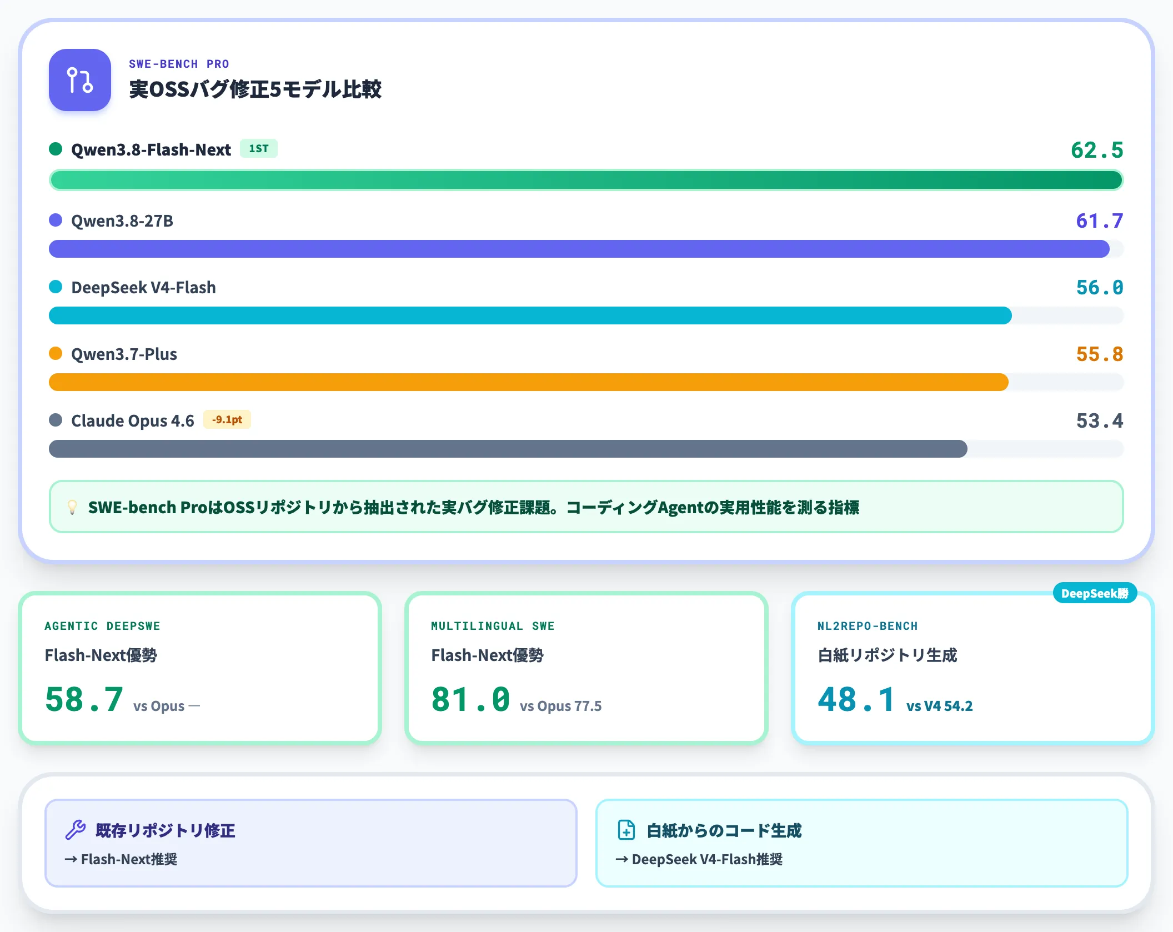Click Flash-Next優勢 in the AGENTIC DEEPSWE card
1173x932 pixels.
coord(101,655)
